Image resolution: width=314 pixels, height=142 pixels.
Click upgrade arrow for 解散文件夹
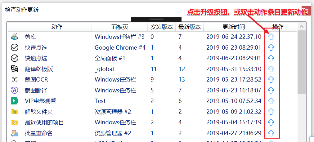coord(271,111)
